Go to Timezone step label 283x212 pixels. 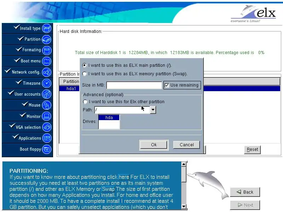pyautogui.click(x=31, y=83)
